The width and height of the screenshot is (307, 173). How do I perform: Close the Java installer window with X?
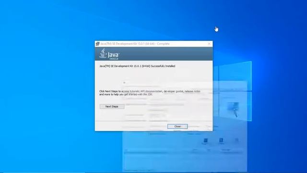tap(209, 44)
